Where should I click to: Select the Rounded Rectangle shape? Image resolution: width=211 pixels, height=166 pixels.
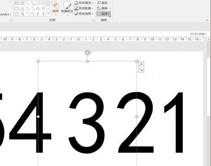coord(17,9)
